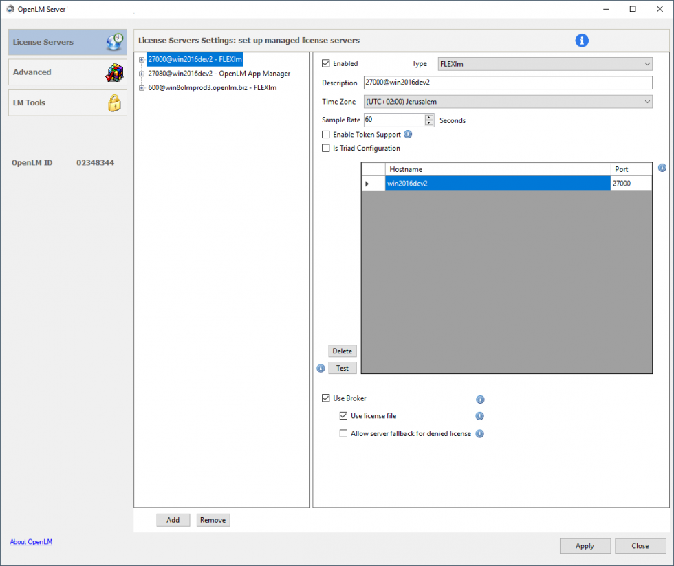Open the License Servers tab
The height and width of the screenshot is (566, 674).
(x=67, y=42)
